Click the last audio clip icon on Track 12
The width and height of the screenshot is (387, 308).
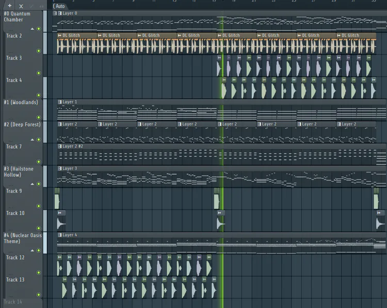pyautogui.click(x=209, y=257)
